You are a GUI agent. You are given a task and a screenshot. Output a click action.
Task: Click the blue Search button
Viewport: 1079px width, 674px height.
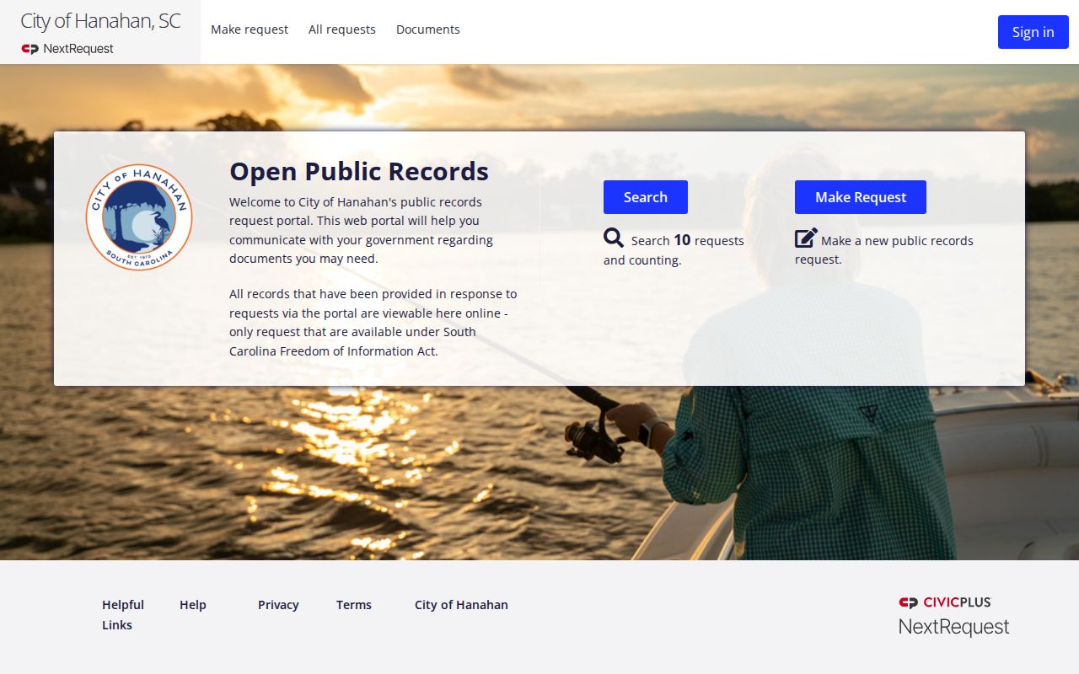646,197
